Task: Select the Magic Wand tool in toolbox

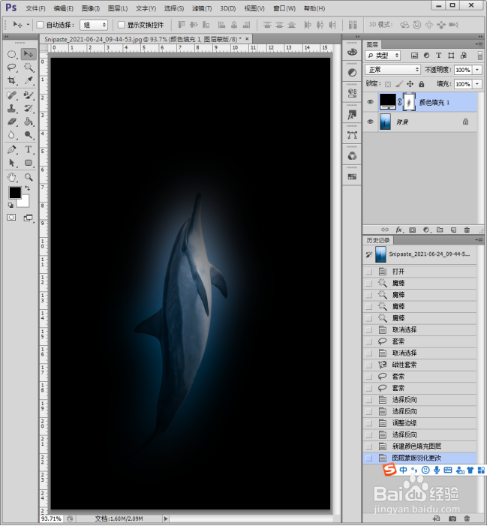Action: (29, 68)
